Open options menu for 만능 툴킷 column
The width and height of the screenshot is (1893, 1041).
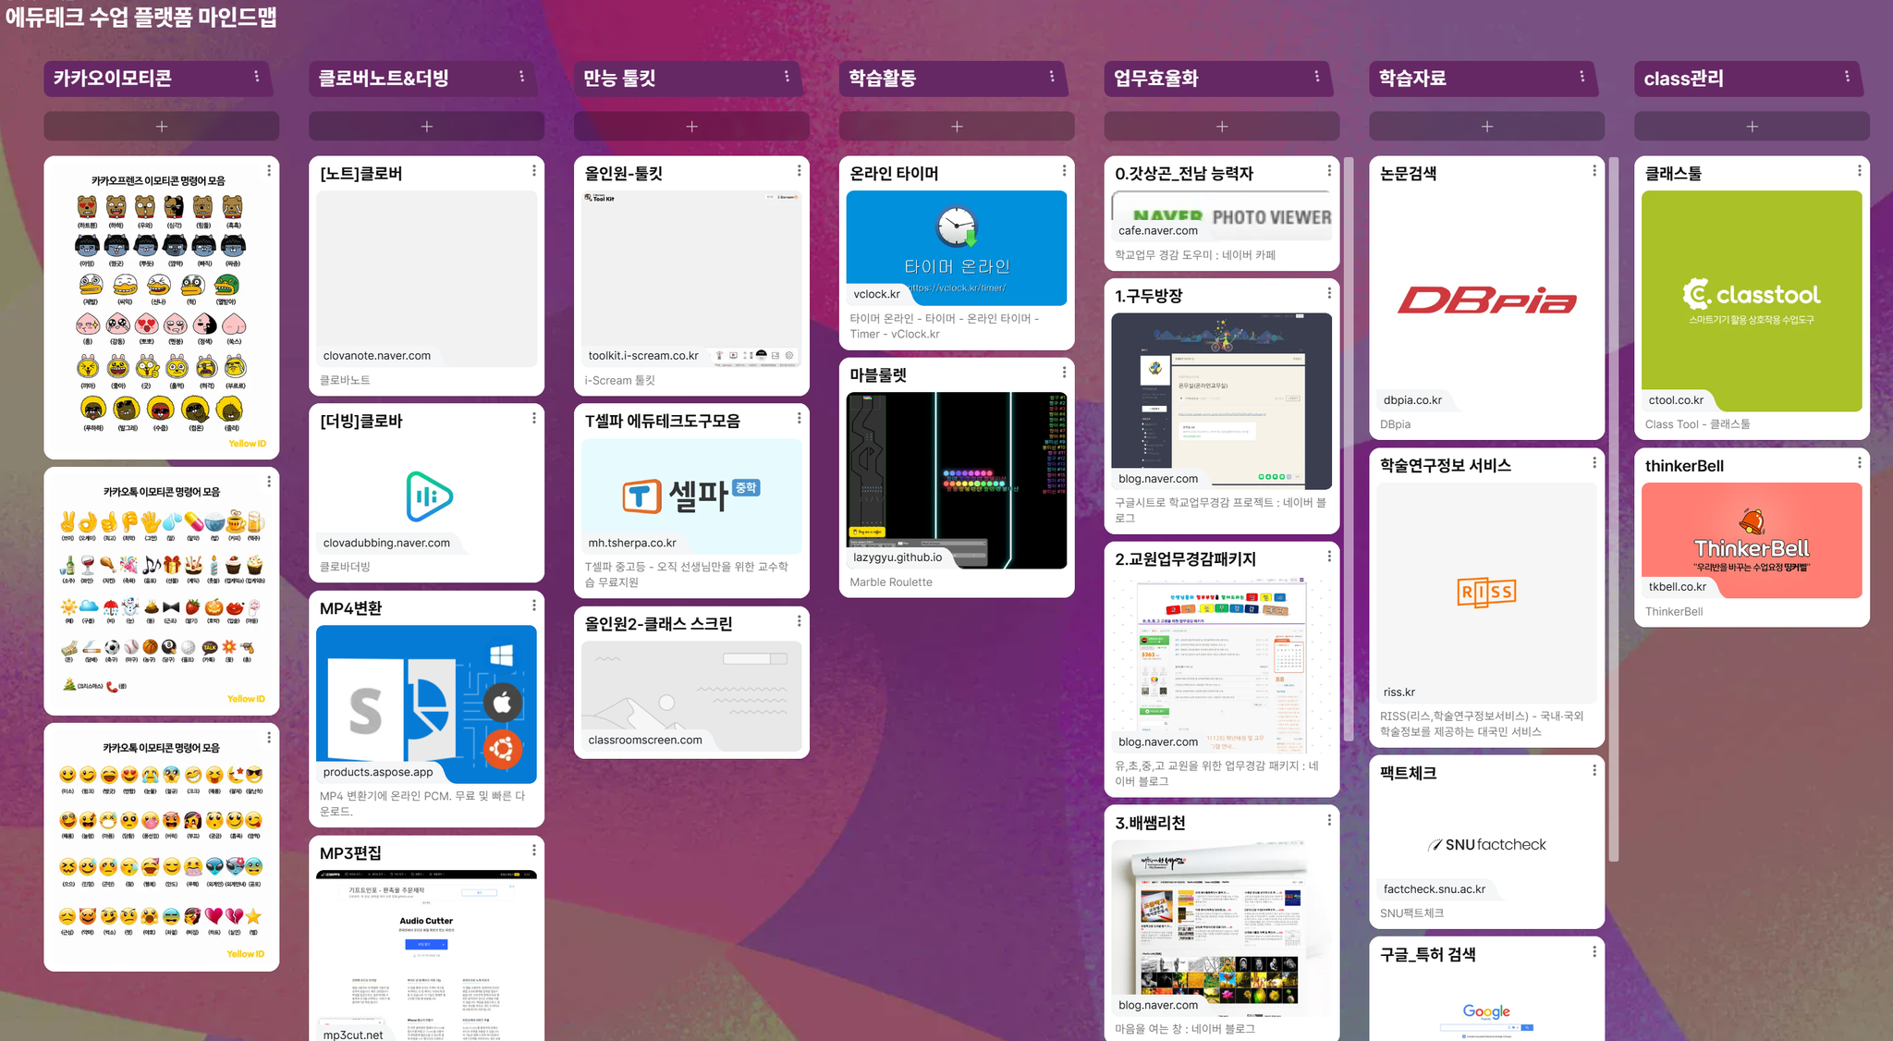787,77
